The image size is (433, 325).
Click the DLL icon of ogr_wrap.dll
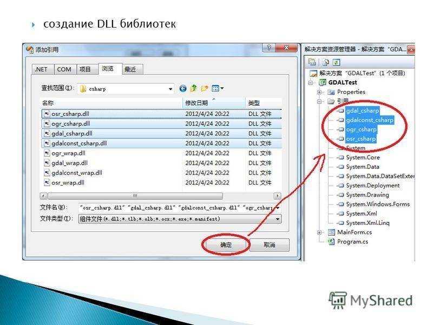coord(47,153)
